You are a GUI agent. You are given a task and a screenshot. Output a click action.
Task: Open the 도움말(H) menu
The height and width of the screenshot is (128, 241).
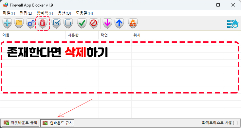tap(84, 13)
